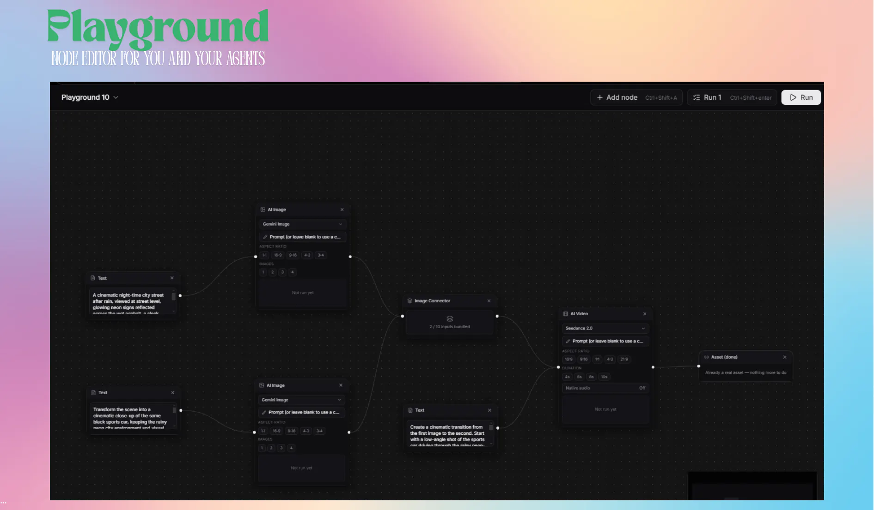The width and height of the screenshot is (874, 510).
Task: Click 'Not run yet' preview in lower AI Image node
Action: click(301, 468)
